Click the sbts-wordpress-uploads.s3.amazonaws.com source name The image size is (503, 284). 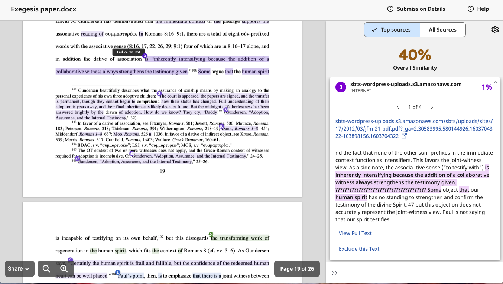406,84
